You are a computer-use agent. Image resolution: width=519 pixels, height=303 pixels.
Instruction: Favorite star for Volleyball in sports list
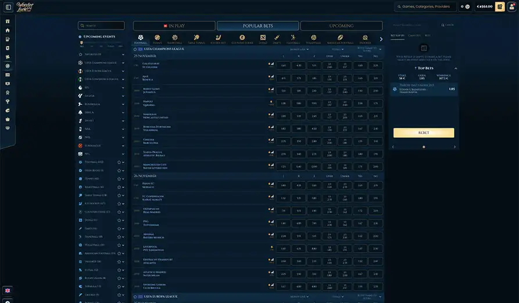pos(119,245)
